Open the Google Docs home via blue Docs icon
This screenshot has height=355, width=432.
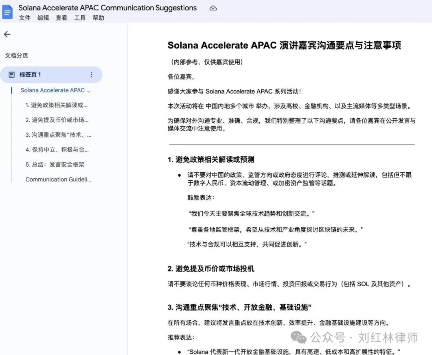click(8, 12)
